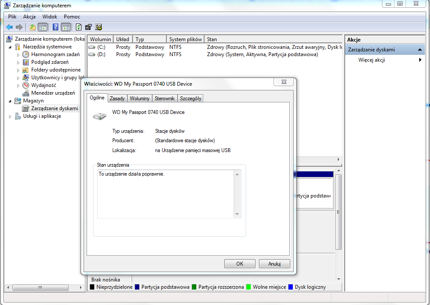Expand the Użytkownicy i grupy arrow
The height and width of the screenshot is (305, 430).
click(x=18, y=78)
